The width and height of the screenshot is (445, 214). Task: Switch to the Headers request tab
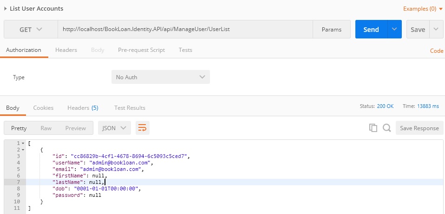click(x=66, y=50)
